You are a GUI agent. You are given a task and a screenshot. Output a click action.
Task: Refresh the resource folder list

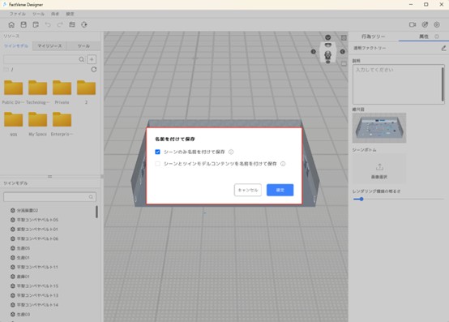pyautogui.click(x=94, y=69)
